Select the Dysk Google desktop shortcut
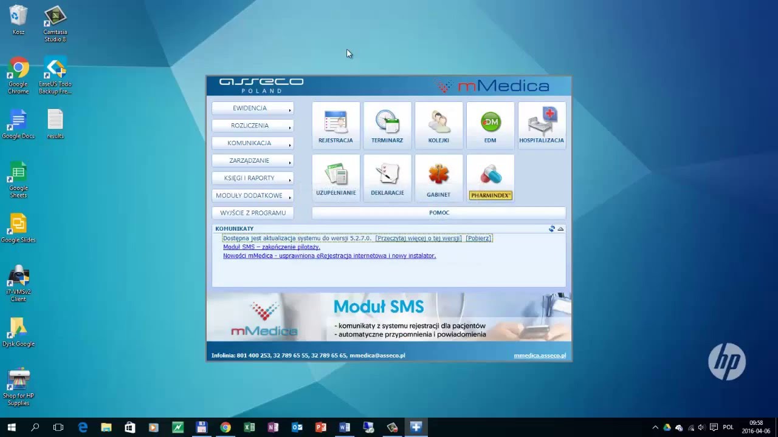Screen dimensions: 778x437 tap(18, 332)
